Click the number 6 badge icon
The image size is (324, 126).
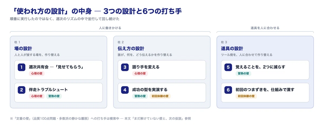point(228,90)
